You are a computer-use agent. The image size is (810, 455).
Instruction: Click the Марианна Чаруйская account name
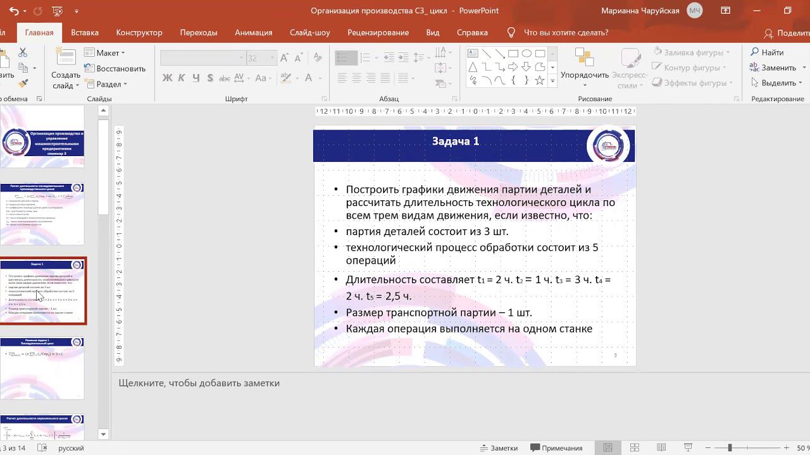tap(640, 11)
